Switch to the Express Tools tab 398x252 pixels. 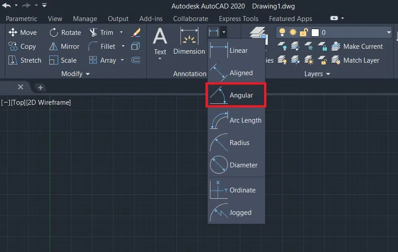coord(238,19)
